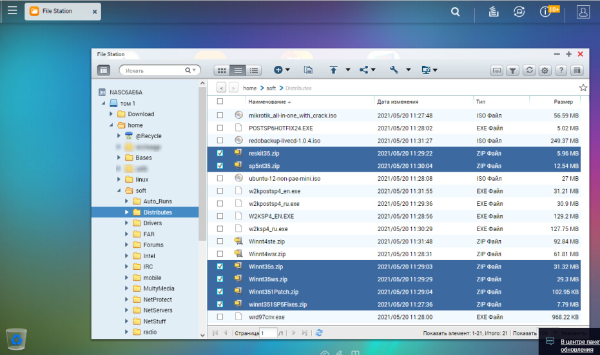
Task: Uncheck Winnt35s.zip checkbox
Action: click(x=220, y=267)
